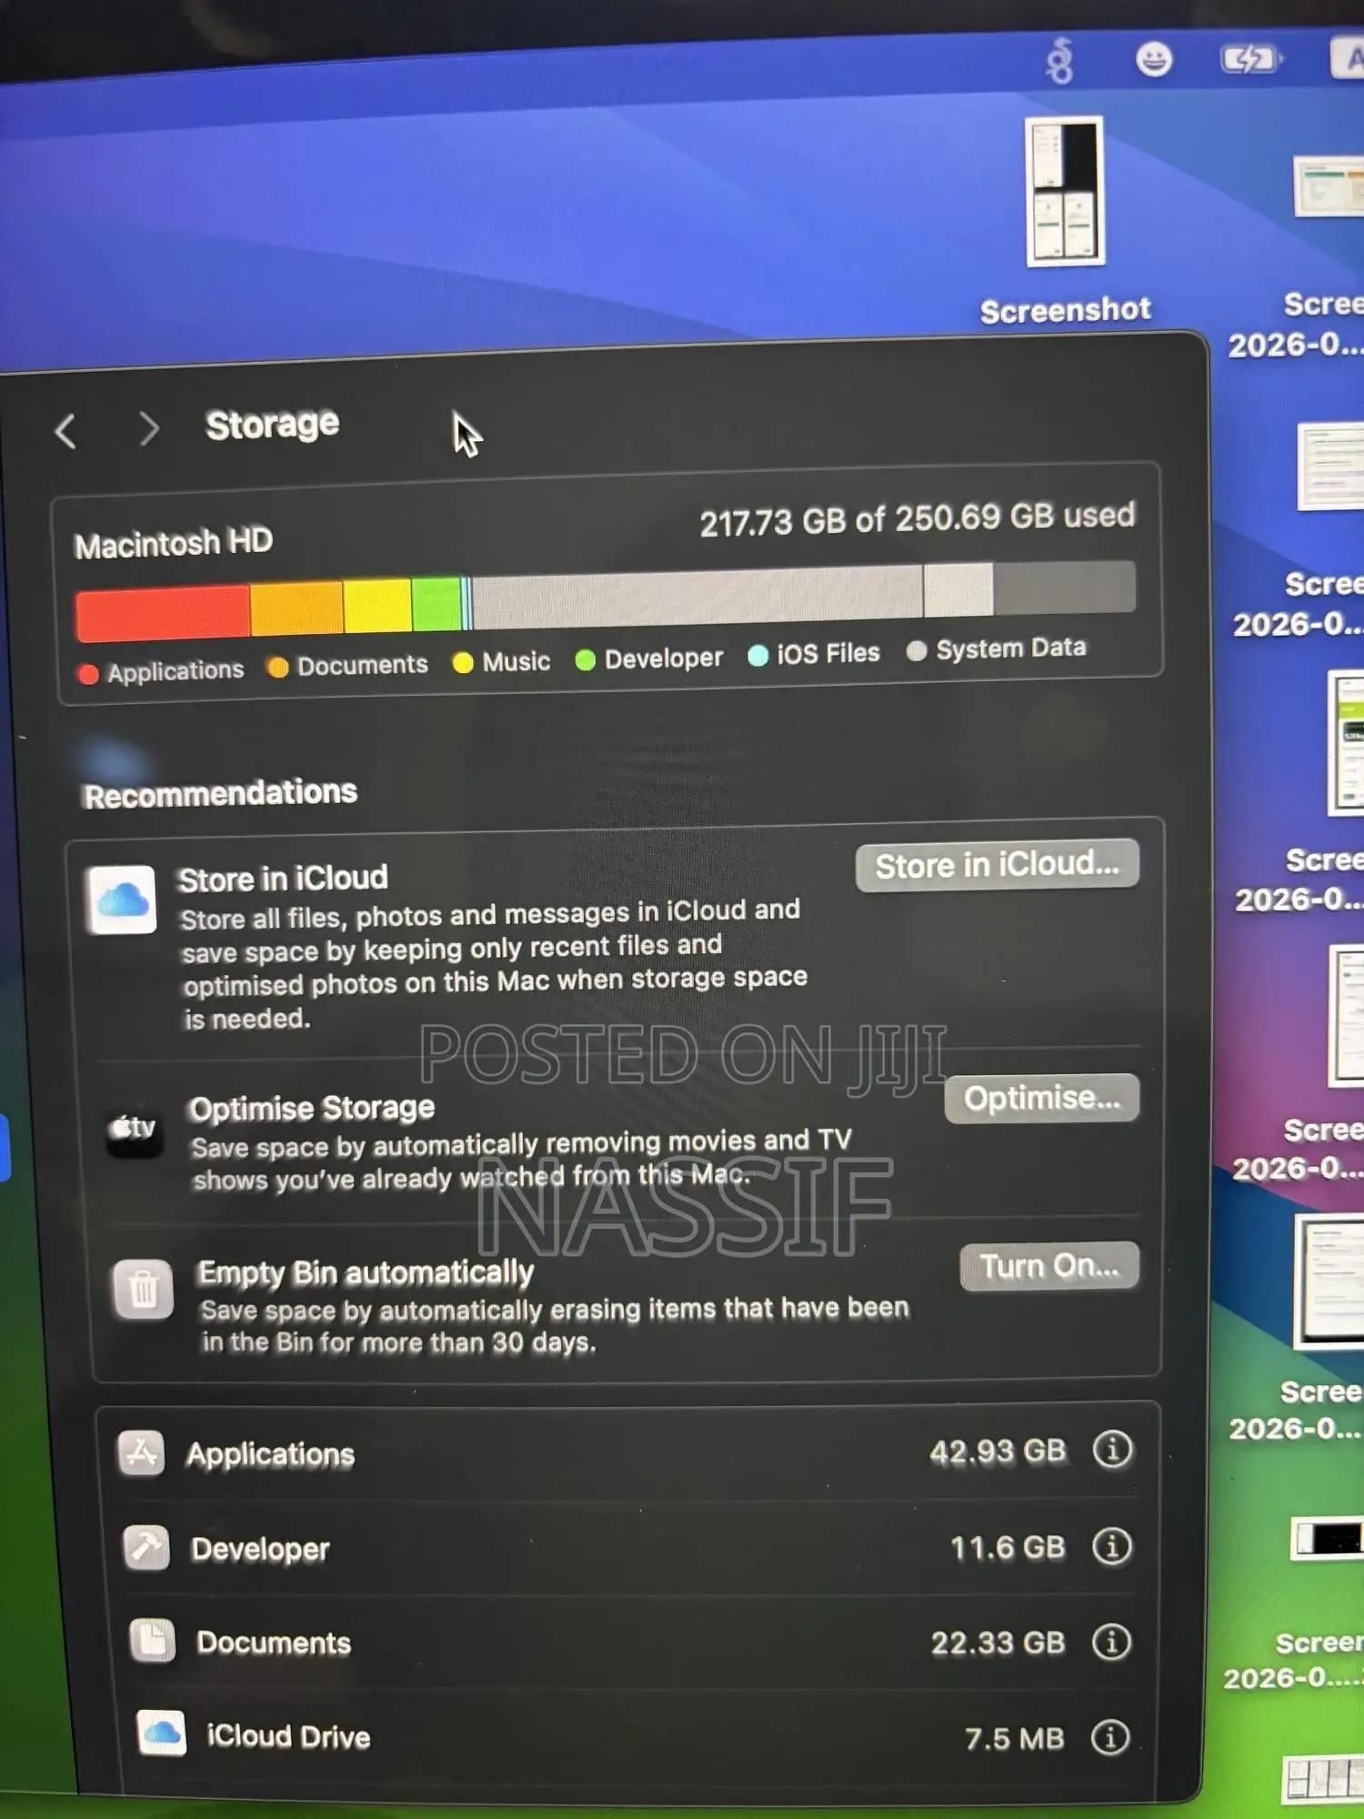This screenshot has height=1819, width=1364.
Task: Click the bin icon beside Empty Bin automatically
Action: point(143,1289)
